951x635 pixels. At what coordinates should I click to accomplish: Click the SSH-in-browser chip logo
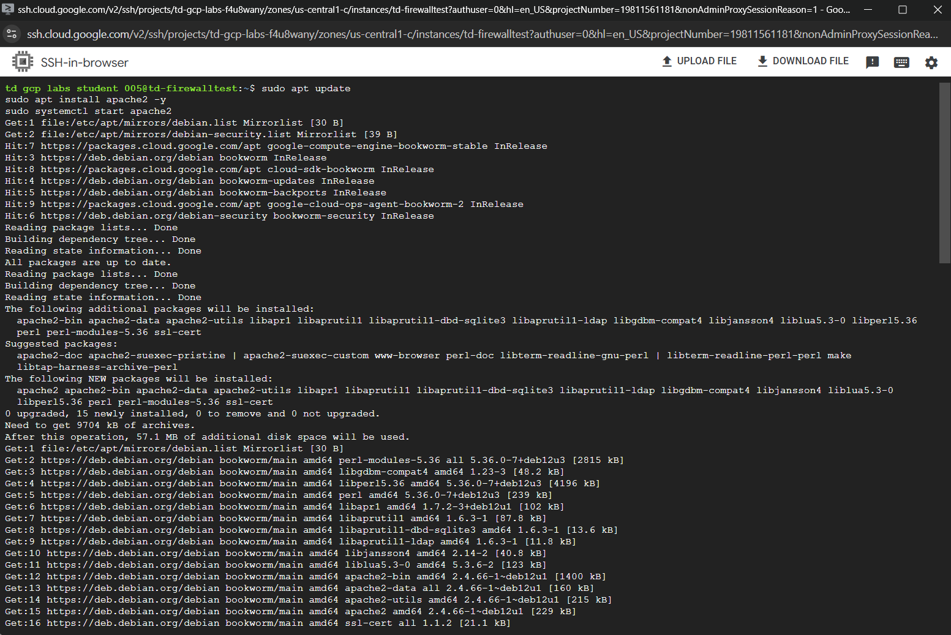click(x=23, y=62)
